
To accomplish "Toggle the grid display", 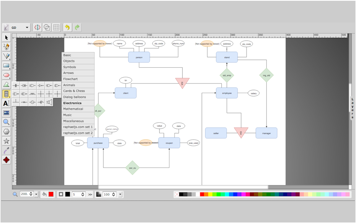I will pos(56,27).
